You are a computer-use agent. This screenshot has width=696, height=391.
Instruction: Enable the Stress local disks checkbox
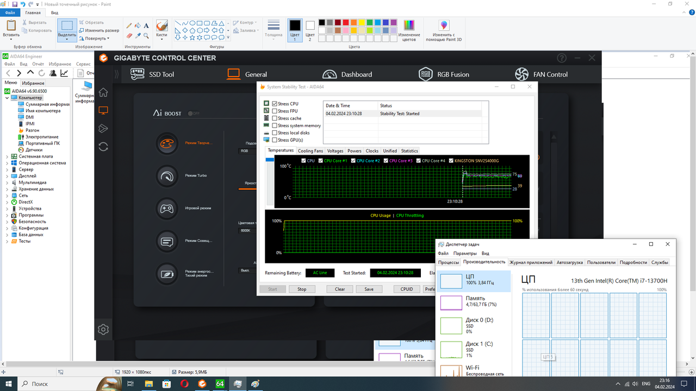275,133
